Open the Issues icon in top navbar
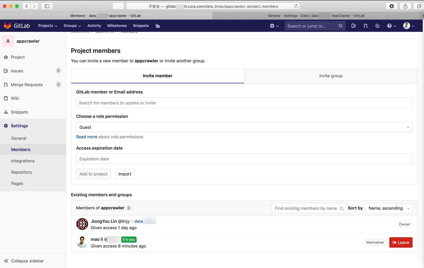The image size is (424, 268). tap(353, 26)
